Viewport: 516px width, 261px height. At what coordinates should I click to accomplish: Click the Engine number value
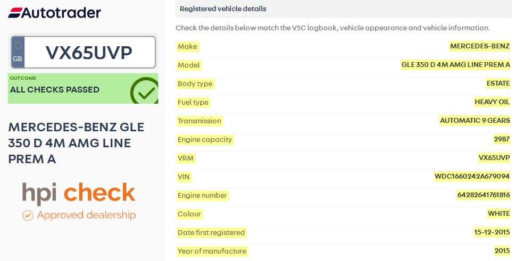click(x=483, y=195)
